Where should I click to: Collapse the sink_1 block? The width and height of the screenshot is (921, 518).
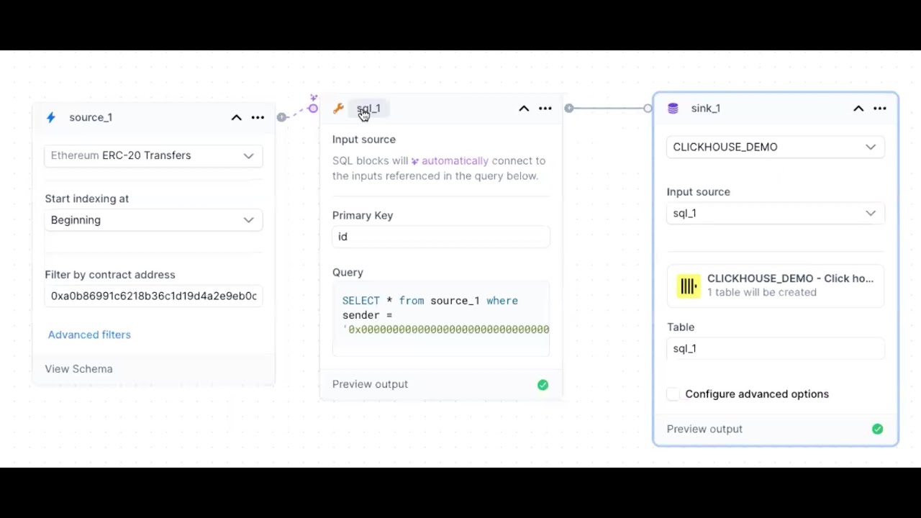coord(858,109)
